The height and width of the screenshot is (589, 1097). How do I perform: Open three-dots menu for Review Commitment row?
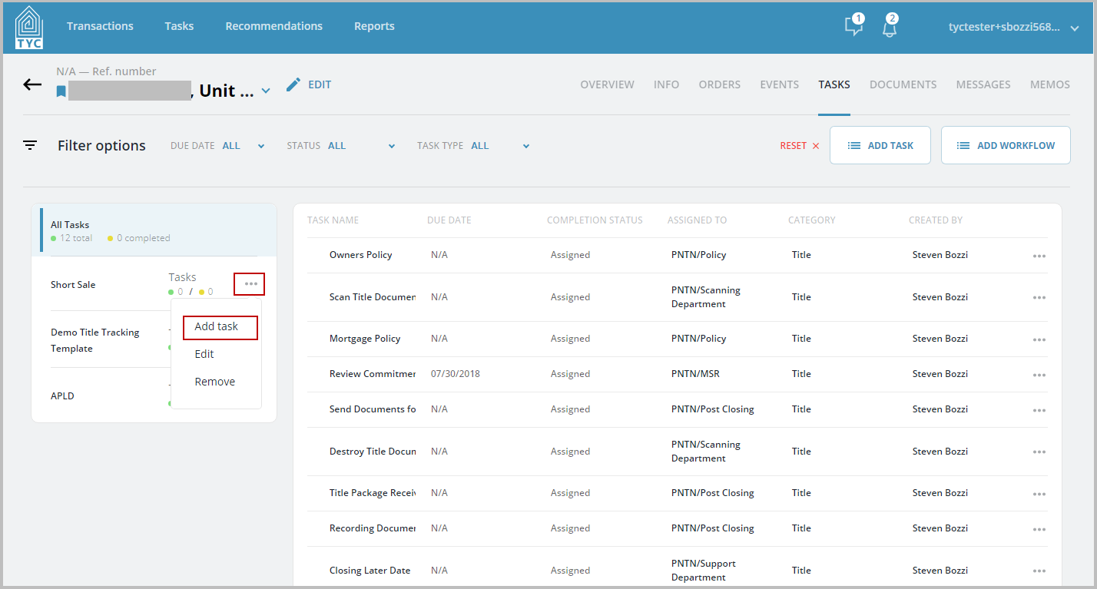pyautogui.click(x=1039, y=375)
